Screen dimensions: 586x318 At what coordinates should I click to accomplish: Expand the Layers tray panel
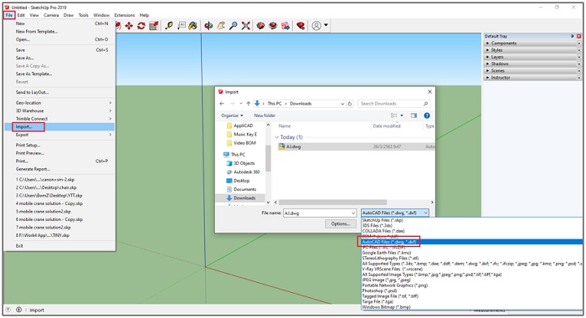[x=532, y=57]
